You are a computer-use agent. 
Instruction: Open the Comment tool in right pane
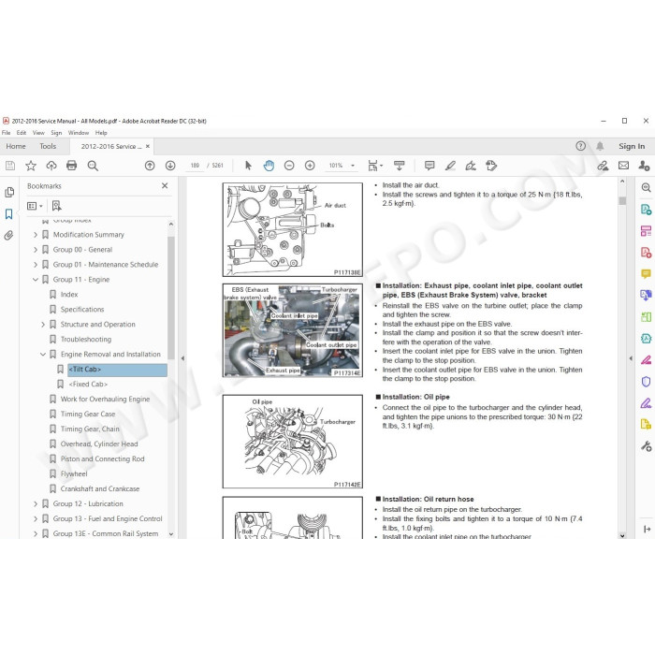point(647,274)
